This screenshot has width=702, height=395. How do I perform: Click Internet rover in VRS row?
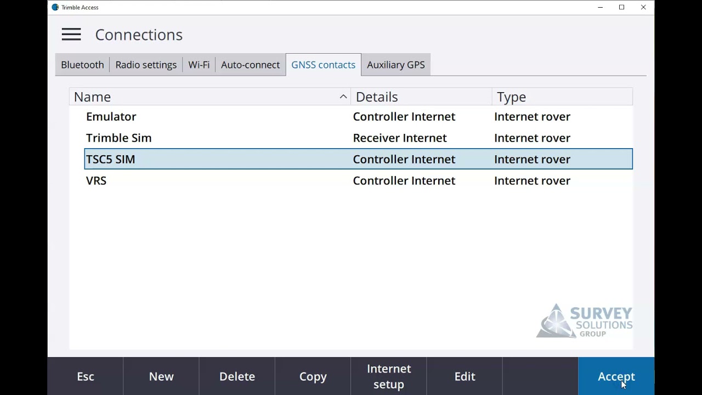(532, 180)
